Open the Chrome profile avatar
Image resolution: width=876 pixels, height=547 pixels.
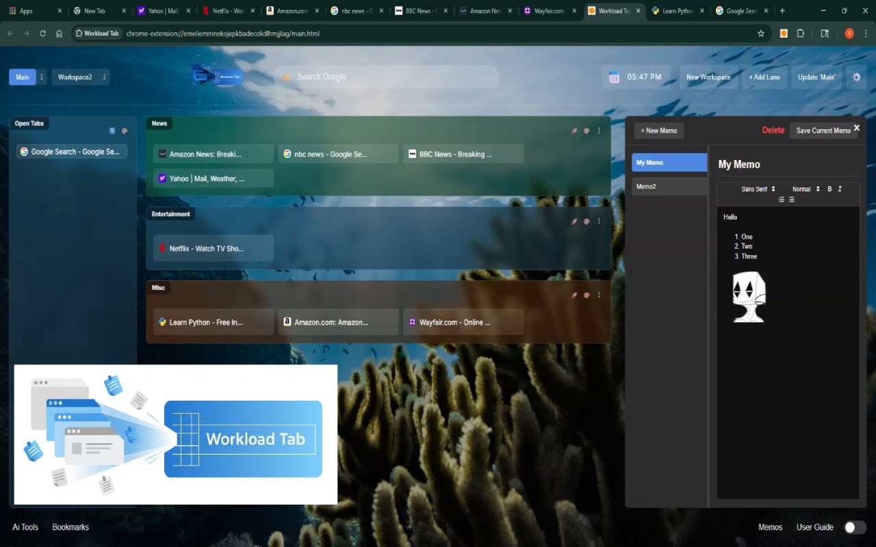tap(849, 34)
